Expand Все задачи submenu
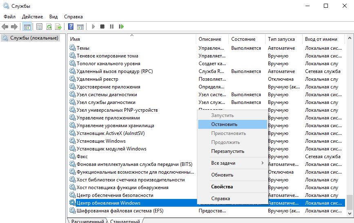This screenshot has height=223, width=354. click(x=232, y=163)
